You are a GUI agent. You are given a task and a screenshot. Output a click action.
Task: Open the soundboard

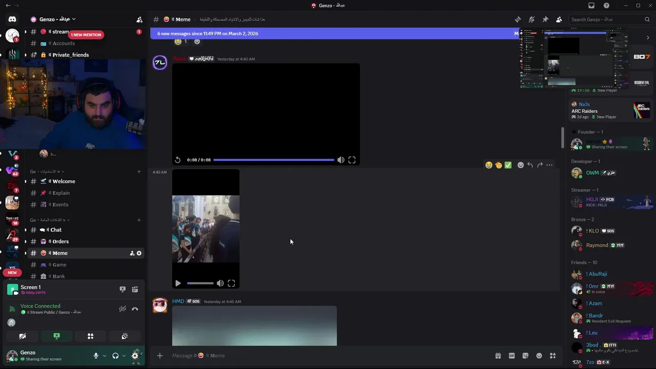click(125, 336)
